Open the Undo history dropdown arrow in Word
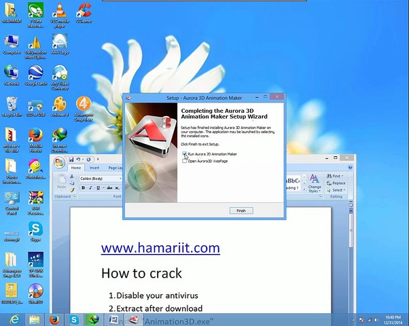 pyautogui.click(x=83, y=160)
